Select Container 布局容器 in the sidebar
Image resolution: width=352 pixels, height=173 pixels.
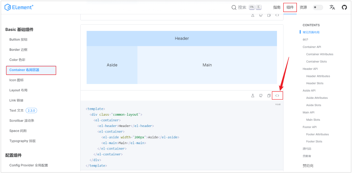click(x=24, y=70)
